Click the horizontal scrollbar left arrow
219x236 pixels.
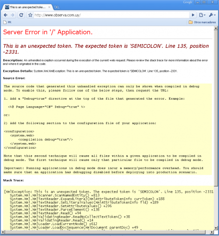(3, 232)
